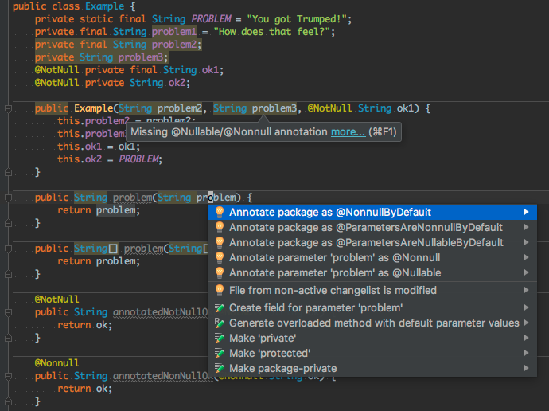
Task: Select the Make 'private' intention
Action: [372, 338]
